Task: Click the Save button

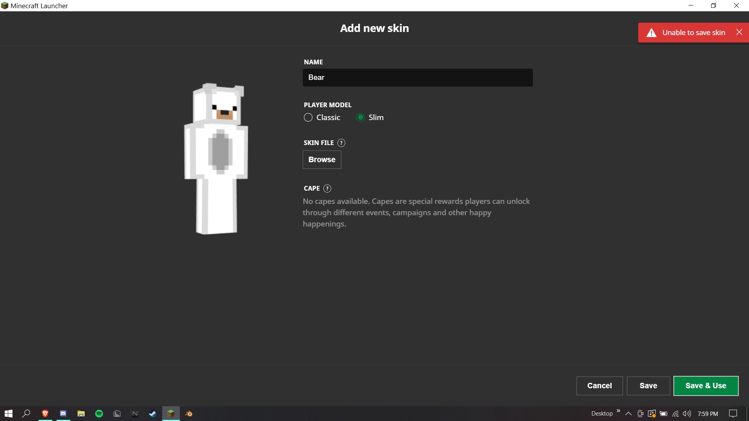Action: click(648, 386)
